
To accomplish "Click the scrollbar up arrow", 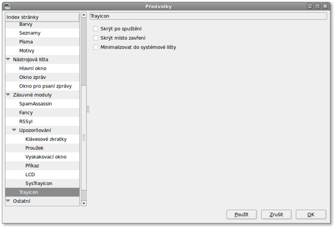I will tap(83, 15).
